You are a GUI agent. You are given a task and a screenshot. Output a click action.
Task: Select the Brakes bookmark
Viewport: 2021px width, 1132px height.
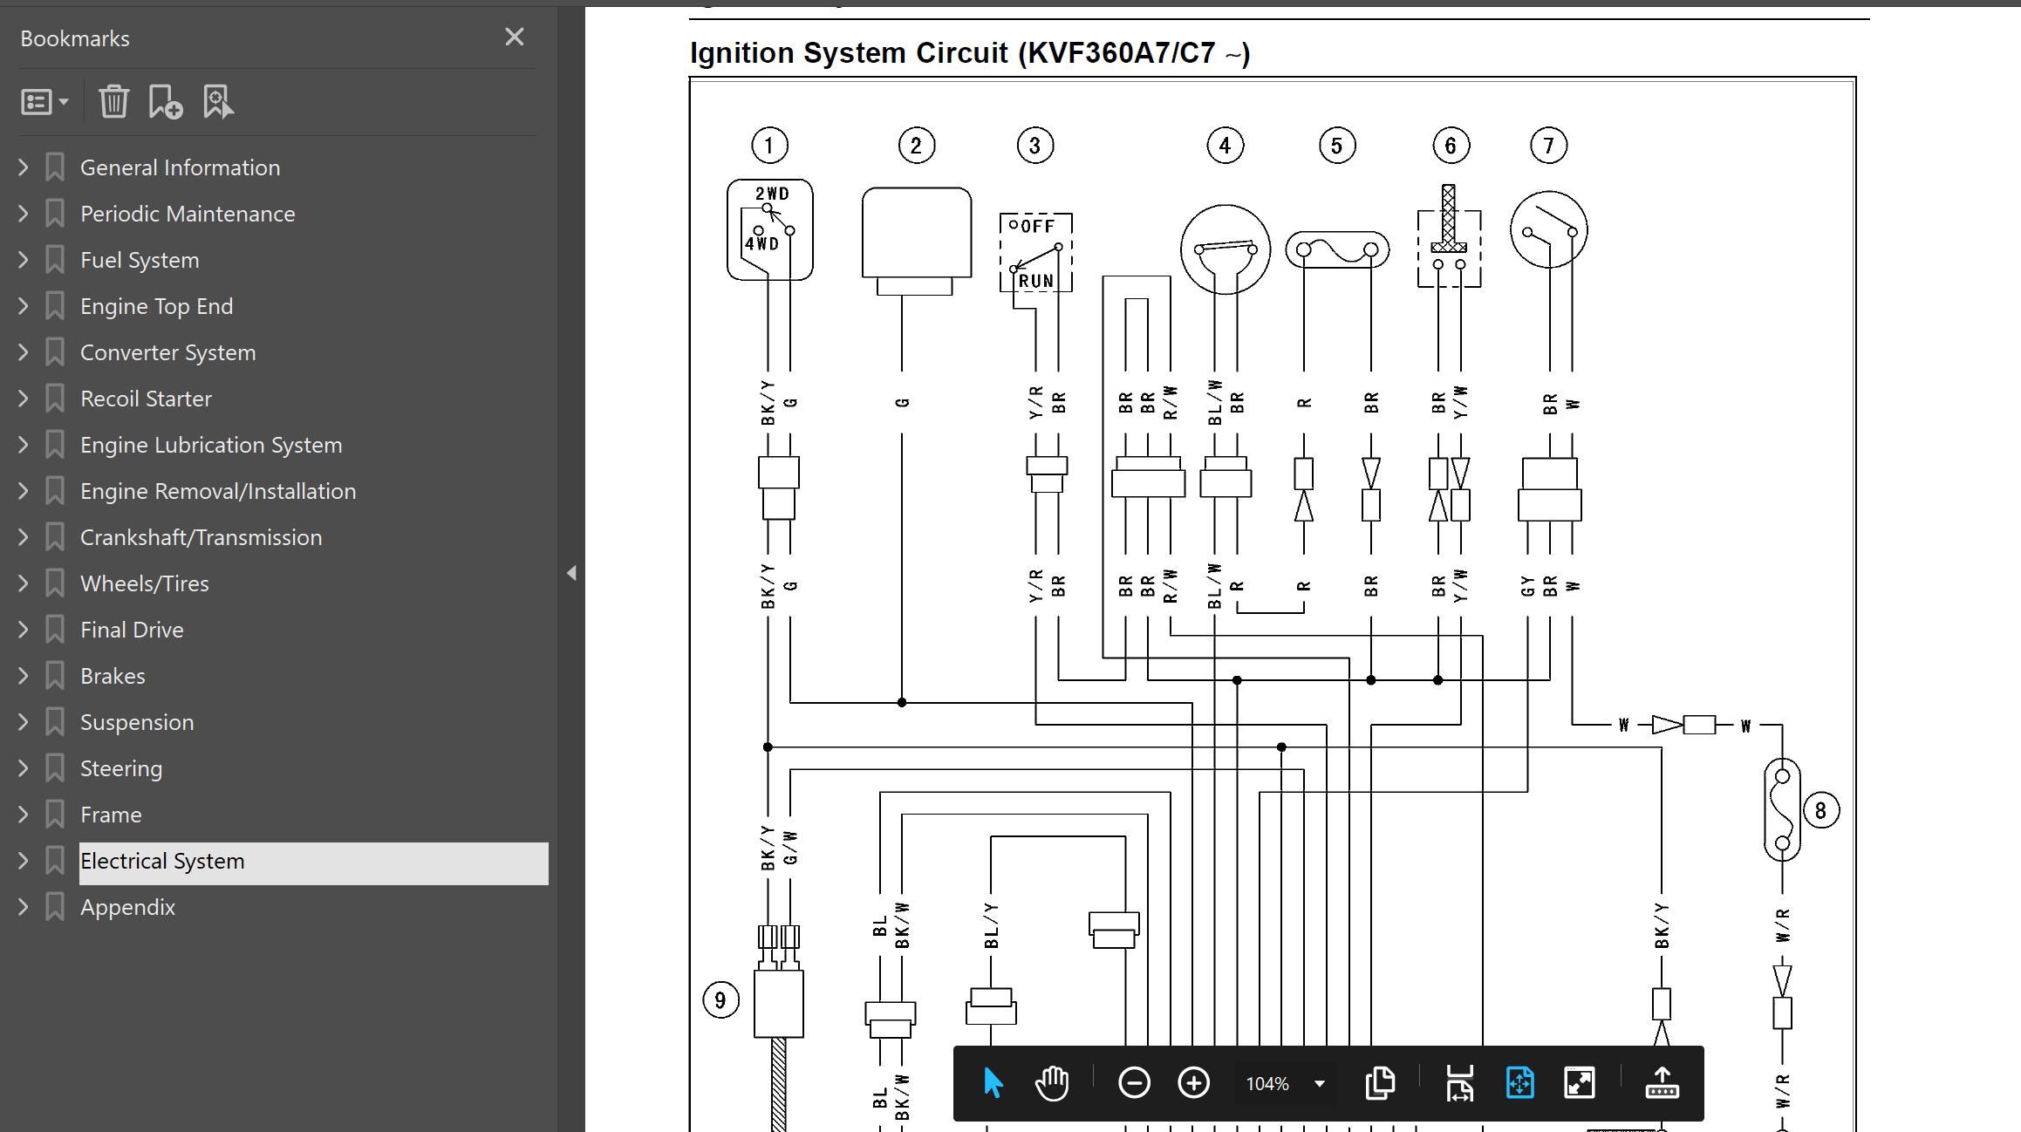113,676
